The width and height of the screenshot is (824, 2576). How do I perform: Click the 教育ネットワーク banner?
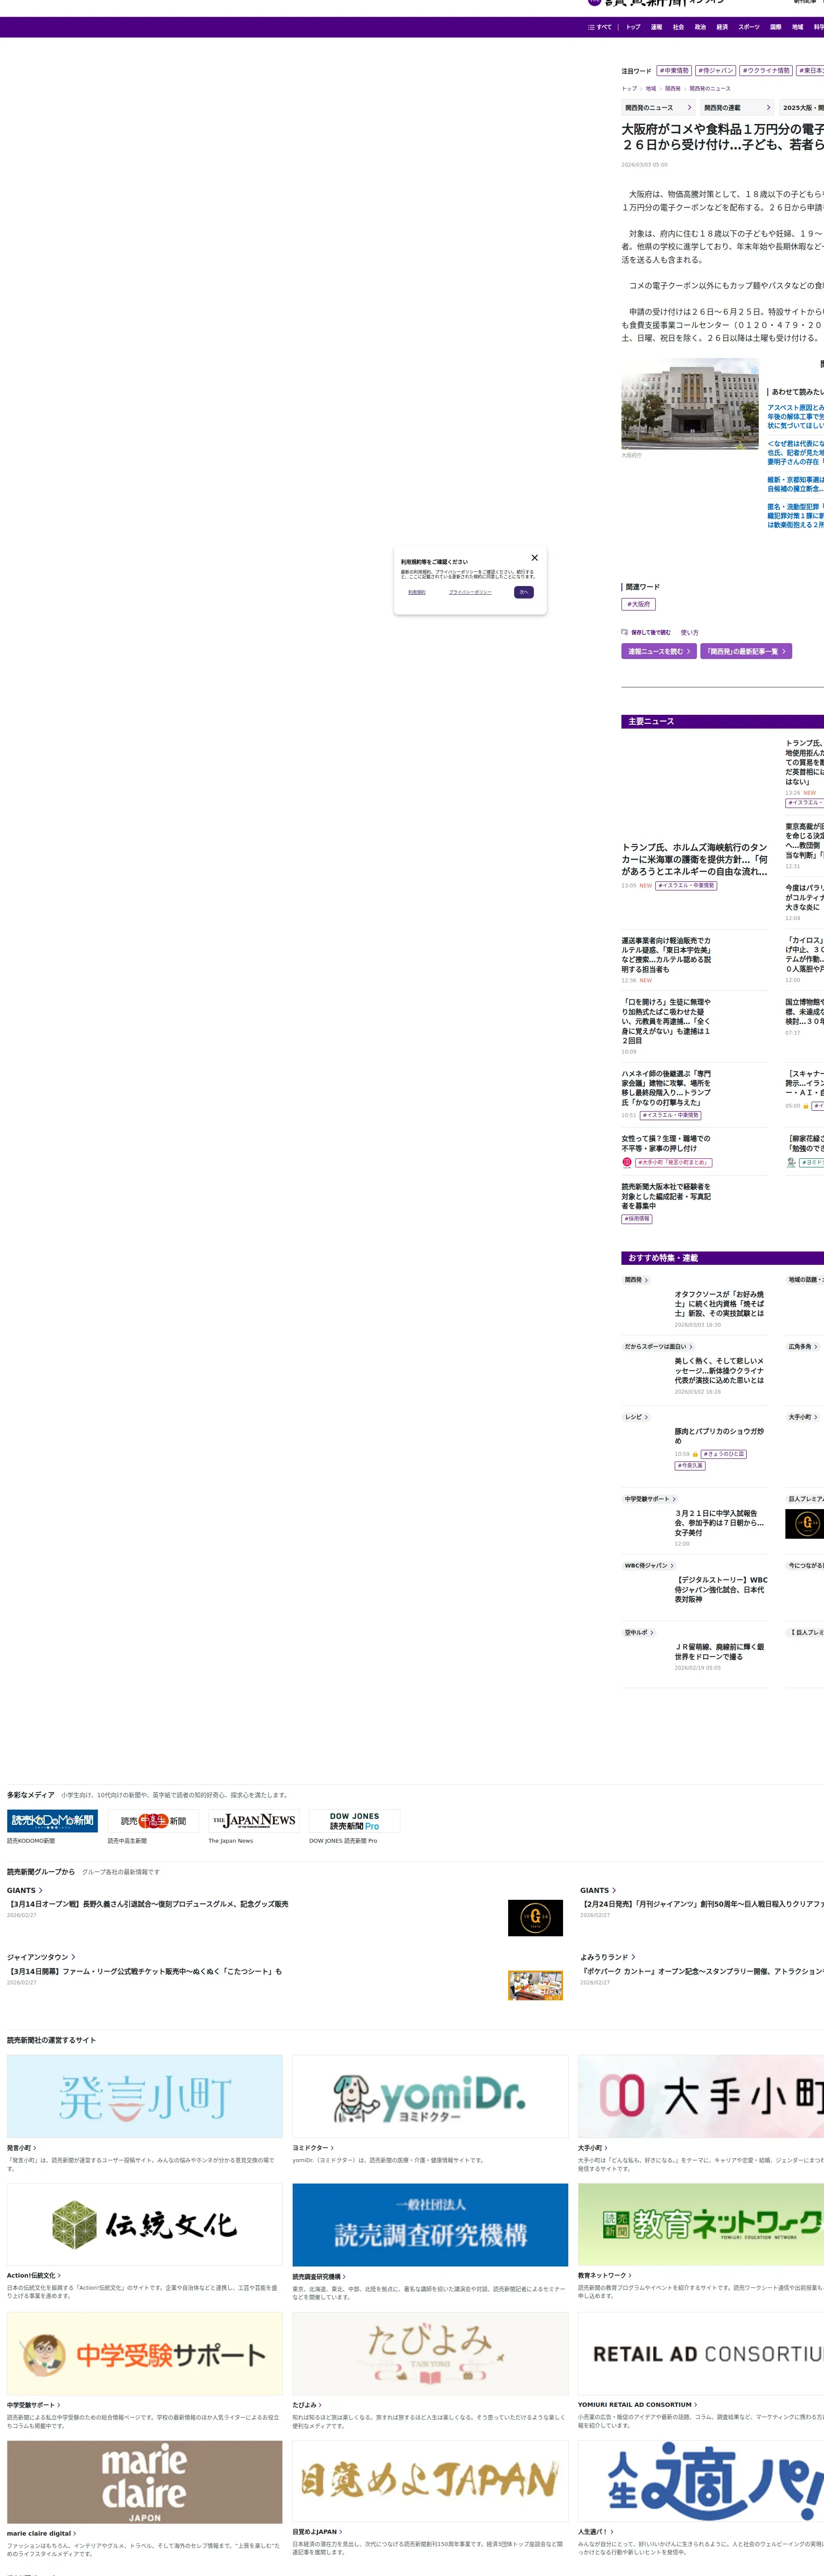tap(701, 2225)
